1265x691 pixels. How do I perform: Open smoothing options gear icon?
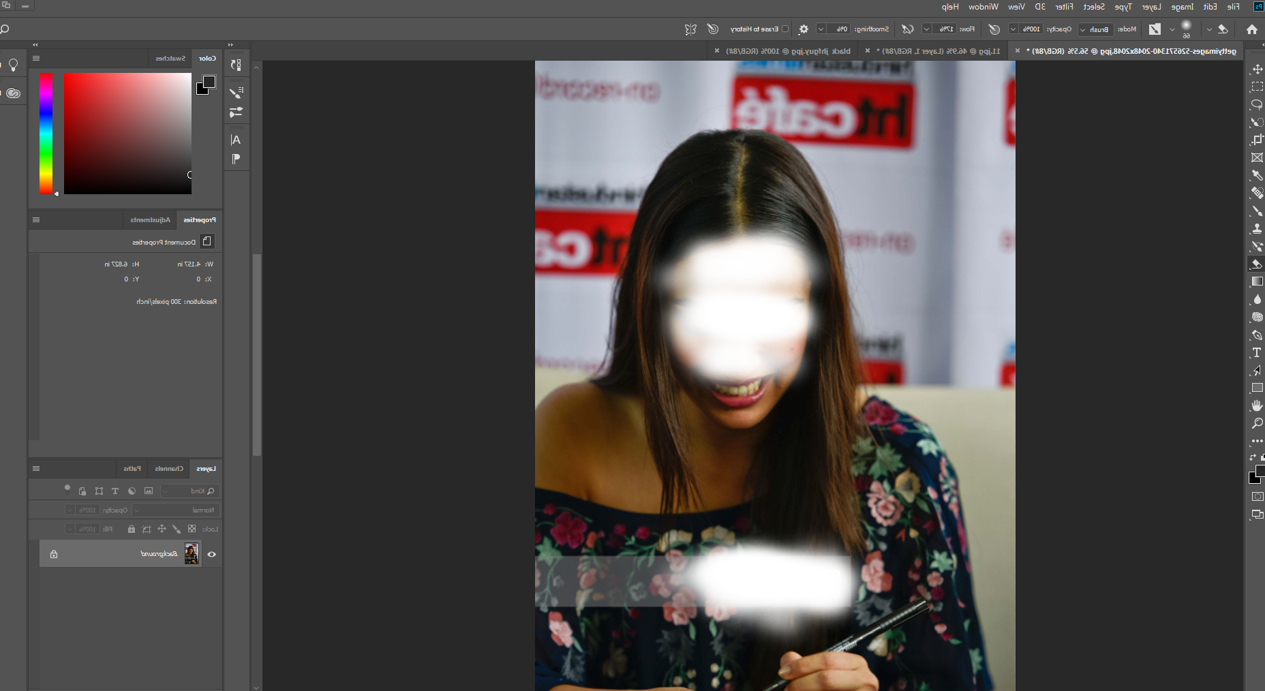(x=804, y=29)
